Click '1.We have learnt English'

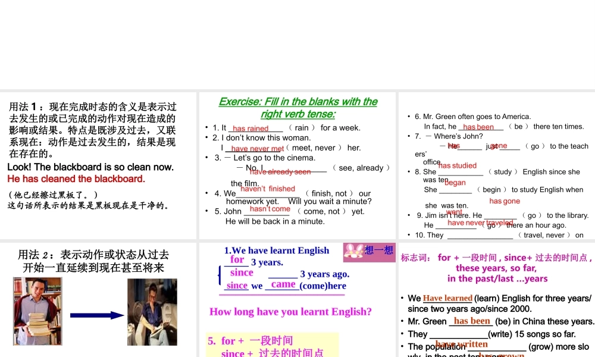277,250
